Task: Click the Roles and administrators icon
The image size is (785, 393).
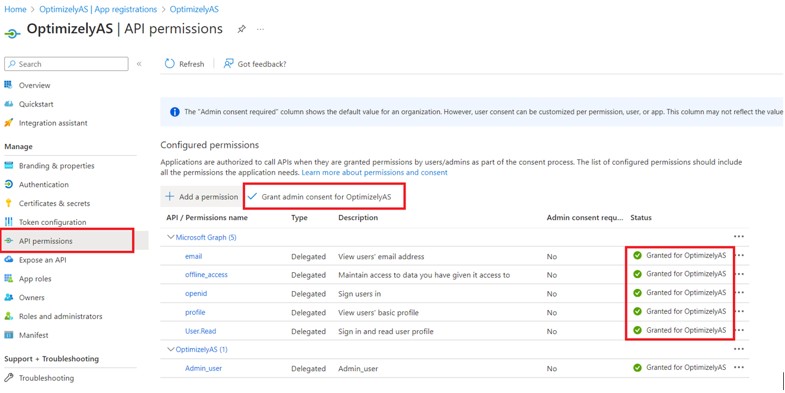Action: click(x=9, y=316)
